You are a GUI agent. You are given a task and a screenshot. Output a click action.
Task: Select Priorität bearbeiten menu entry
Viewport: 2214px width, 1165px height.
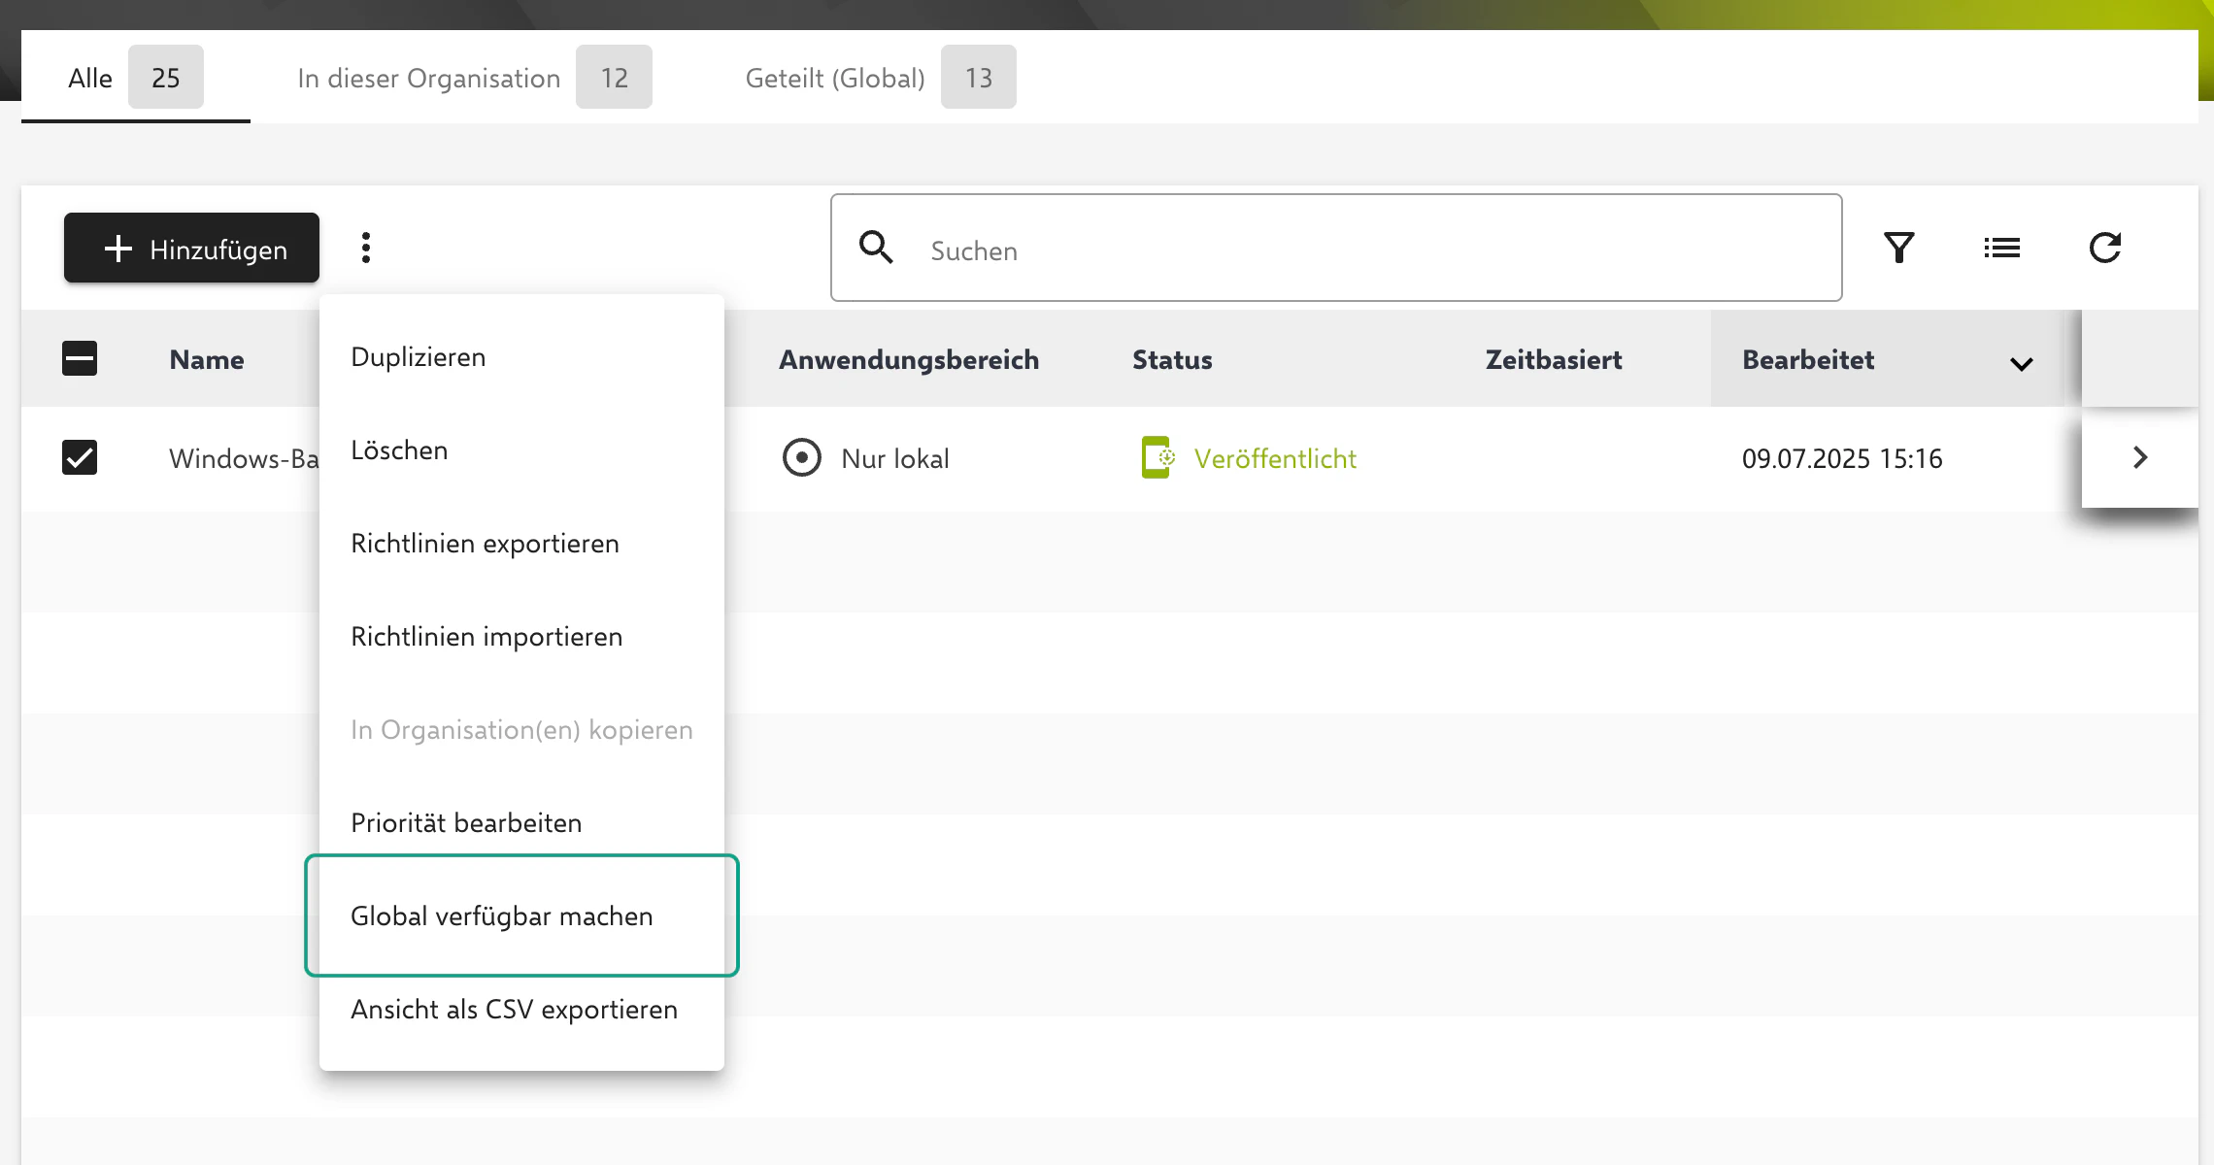coord(521,822)
